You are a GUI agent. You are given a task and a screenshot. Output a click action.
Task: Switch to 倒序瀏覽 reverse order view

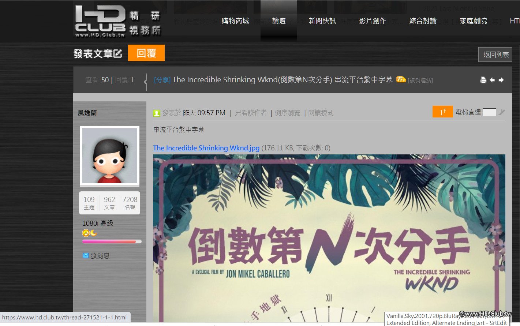click(288, 113)
